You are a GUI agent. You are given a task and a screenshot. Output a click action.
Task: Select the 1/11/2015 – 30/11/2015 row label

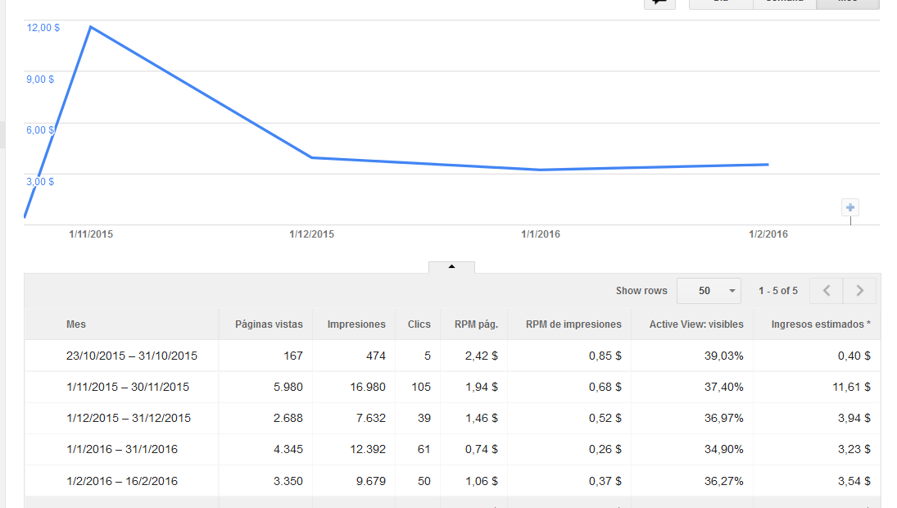tap(128, 387)
